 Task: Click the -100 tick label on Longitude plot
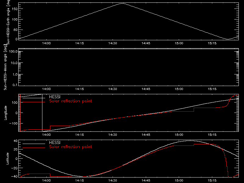pos(13,124)
